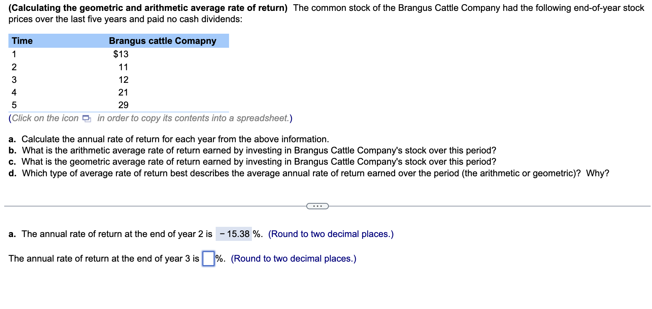Click the year 3 answer input box
Image resolution: width=652 pixels, height=309 pixels.
click(x=208, y=258)
